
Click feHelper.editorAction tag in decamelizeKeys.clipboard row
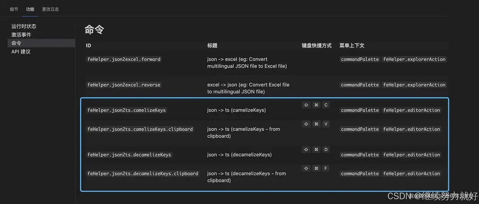(x=411, y=173)
